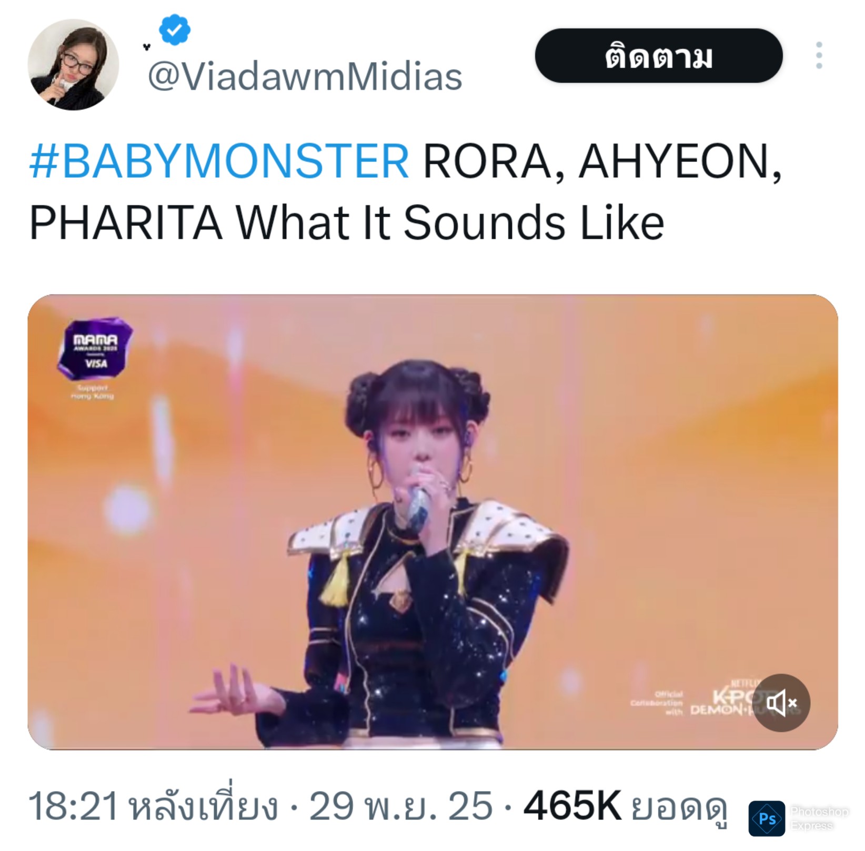Click the Photoshop Express Ps icon
This screenshot has width=865, height=851.
coord(767,818)
